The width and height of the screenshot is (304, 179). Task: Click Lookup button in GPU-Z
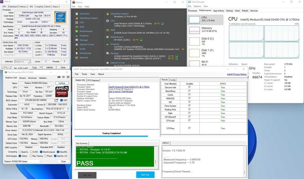[62, 83]
